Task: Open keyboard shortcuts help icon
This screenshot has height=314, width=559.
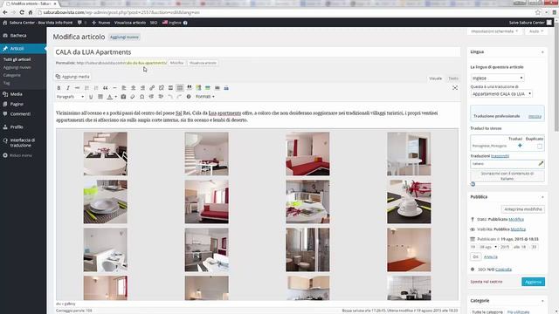Action: (x=189, y=97)
